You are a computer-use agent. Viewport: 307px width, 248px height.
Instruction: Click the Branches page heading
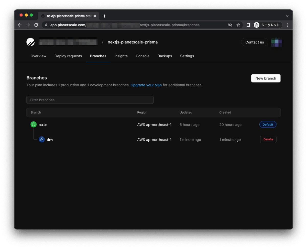click(x=37, y=78)
